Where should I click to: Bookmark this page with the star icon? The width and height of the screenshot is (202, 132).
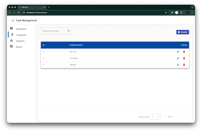[166, 12]
